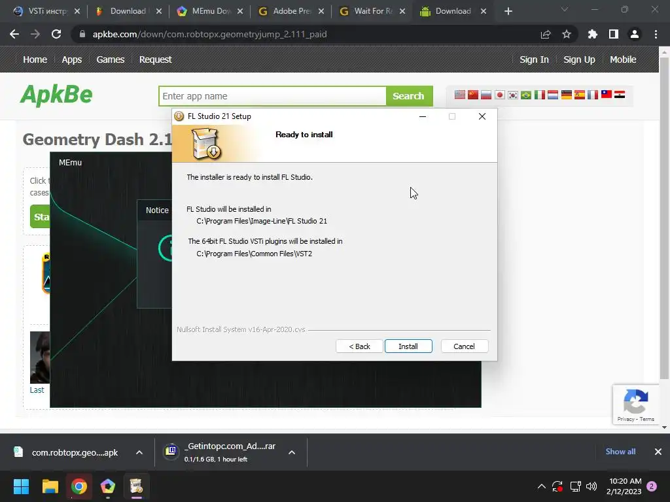Expand options for com.robtopx.geo apk download

[139, 452]
